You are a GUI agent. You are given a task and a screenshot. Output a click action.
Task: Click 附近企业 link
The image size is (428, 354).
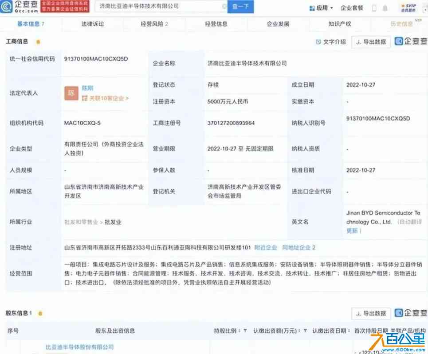(266, 247)
